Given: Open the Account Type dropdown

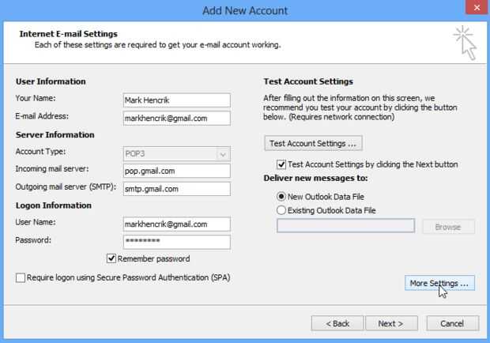Looking at the screenshot, I should (x=223, y=153).
